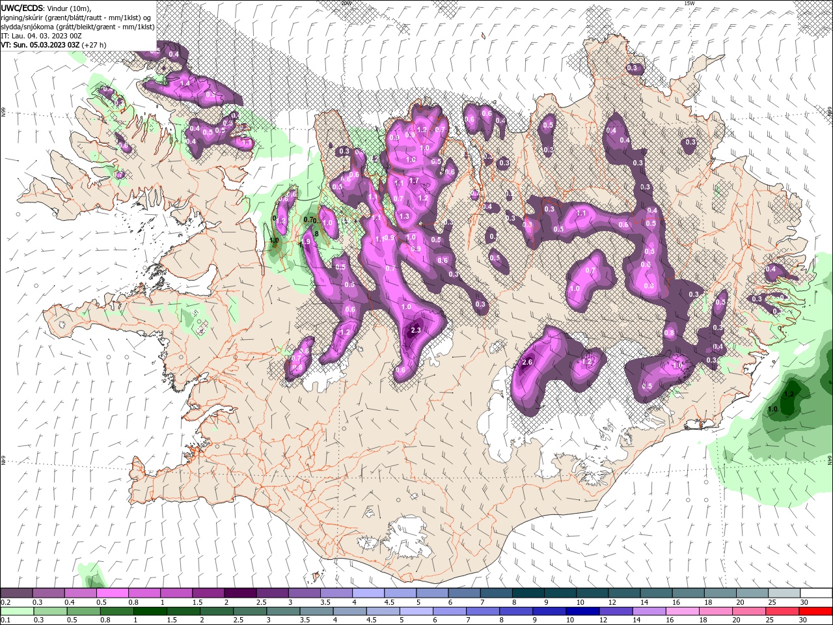Click the 30 label on the snow colour scale
This screenshot has width=833, height=625.
804,602
